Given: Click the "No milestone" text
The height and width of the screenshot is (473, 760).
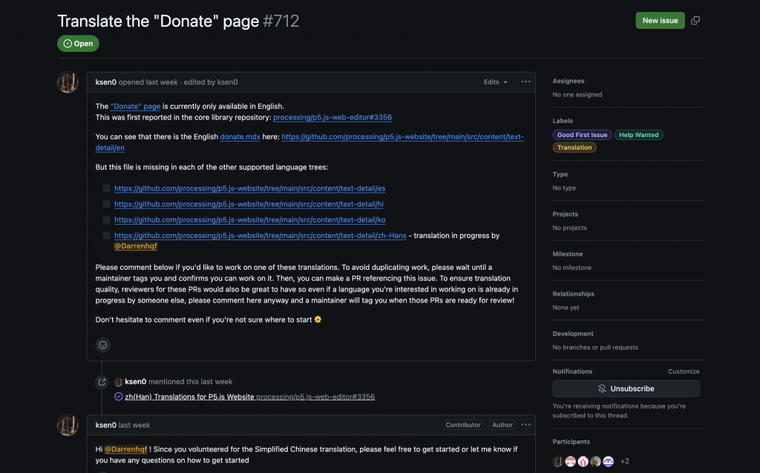Looking at the screenshot, I should tap(572, 268).
